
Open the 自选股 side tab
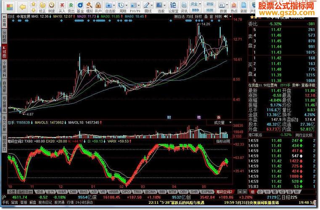tap(4, 87)
